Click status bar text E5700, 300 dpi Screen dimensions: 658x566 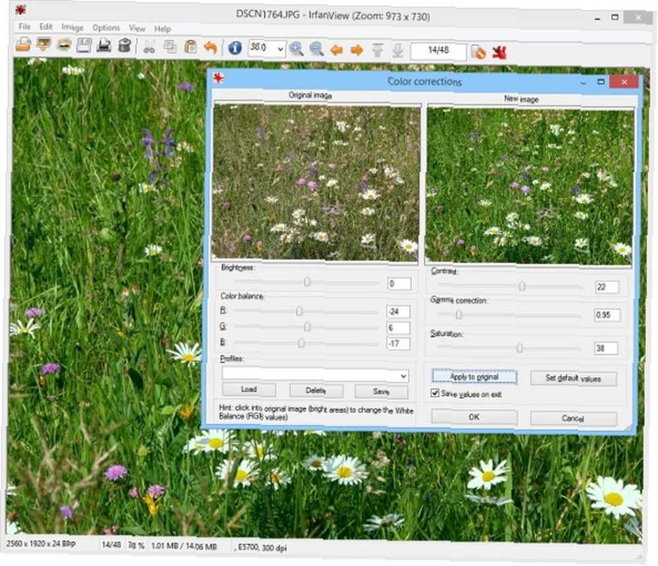[x=262, y=548]
